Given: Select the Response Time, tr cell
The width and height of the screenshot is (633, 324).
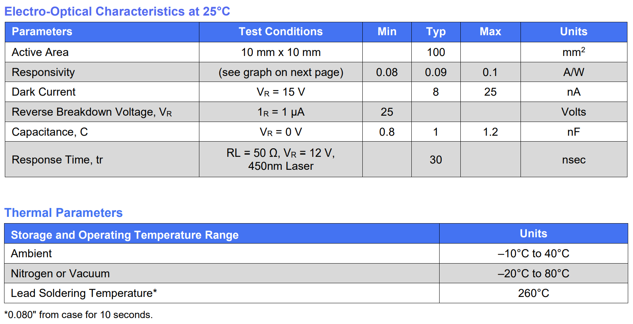Looking at the screenshot, I should click(57, 160).
